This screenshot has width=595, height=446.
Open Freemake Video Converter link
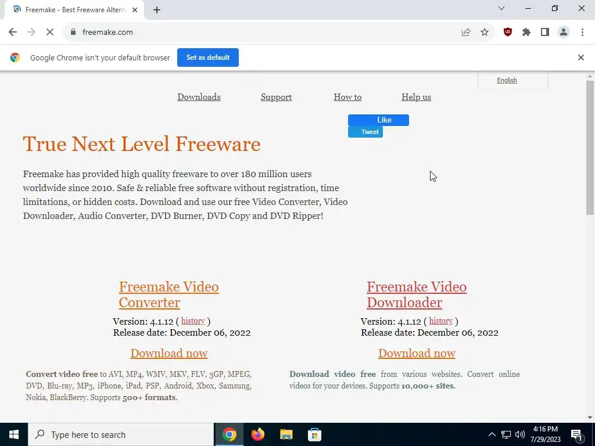pyautogui.click(x=169, y=294)
